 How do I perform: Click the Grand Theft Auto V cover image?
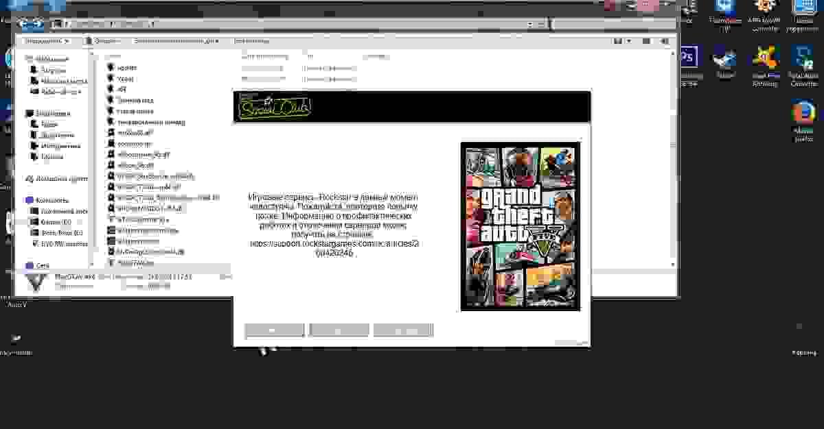coord(520,226)
